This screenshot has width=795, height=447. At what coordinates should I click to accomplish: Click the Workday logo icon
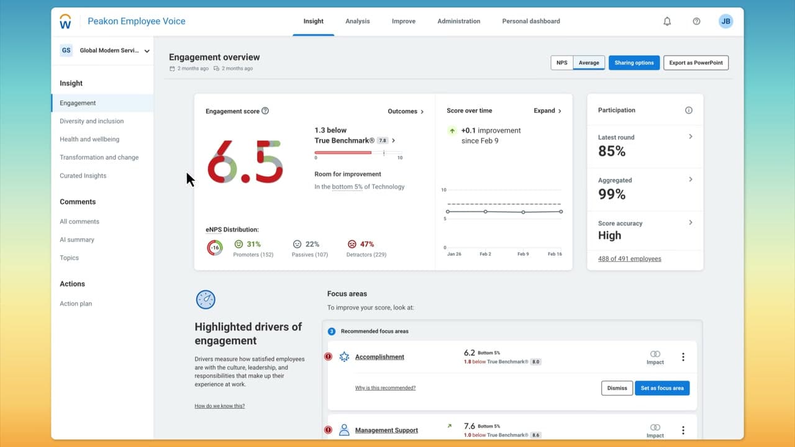click(66, 22)
